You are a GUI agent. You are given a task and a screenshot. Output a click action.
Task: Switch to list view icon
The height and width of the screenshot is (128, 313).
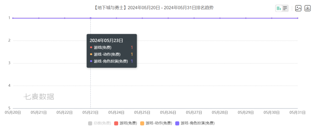click(285, 8)
